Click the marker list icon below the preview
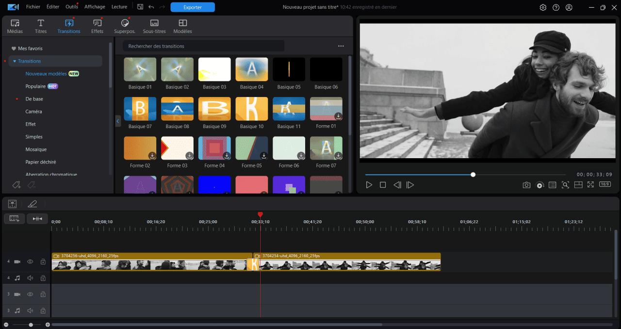The width and height of the screenshot is (621, 329). click(x=552, y=185)
